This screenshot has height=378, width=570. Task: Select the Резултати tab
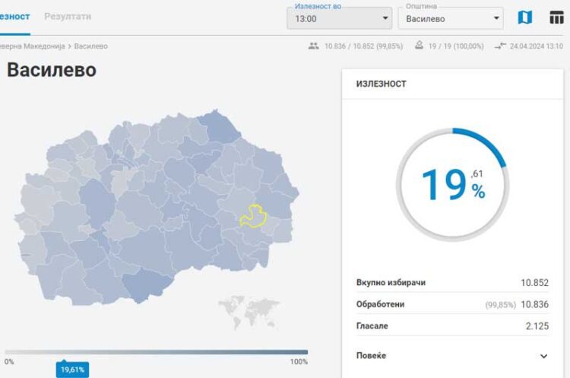tap(68, 17)
